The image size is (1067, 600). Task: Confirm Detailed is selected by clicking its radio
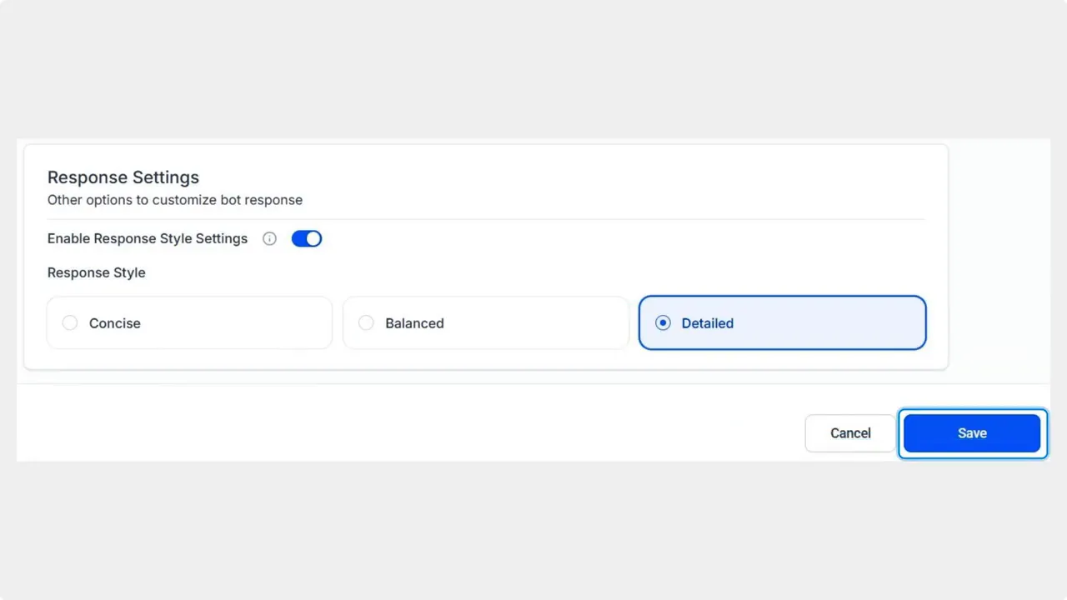[663, 322]
